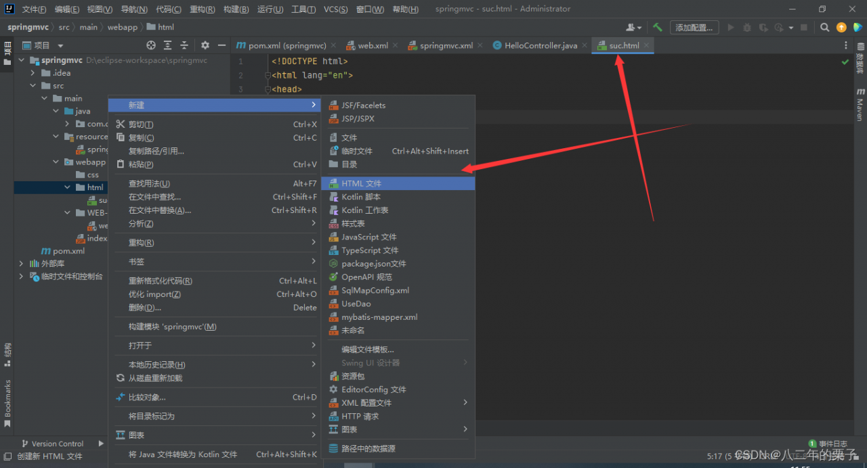Viewport: 867px width, 468px height.
Task: Open the Bookmarks side tool window
Action: [x=7, y=403]
